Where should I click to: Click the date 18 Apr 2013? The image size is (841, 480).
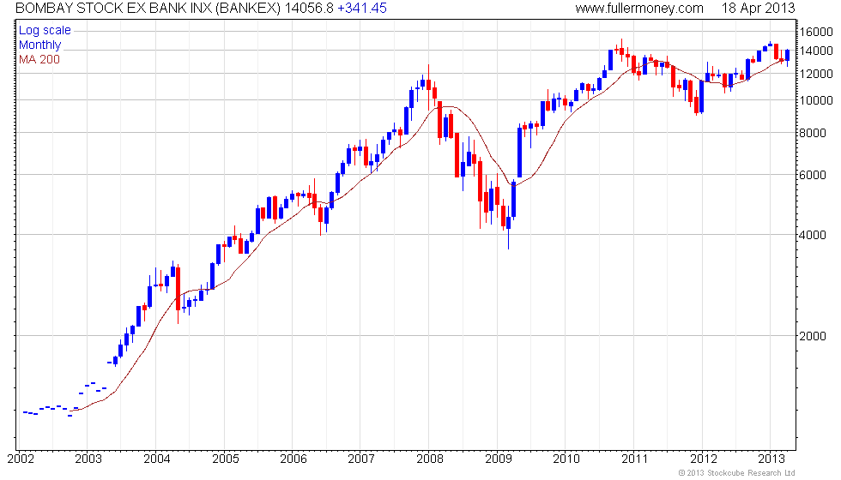pos(758,8)
